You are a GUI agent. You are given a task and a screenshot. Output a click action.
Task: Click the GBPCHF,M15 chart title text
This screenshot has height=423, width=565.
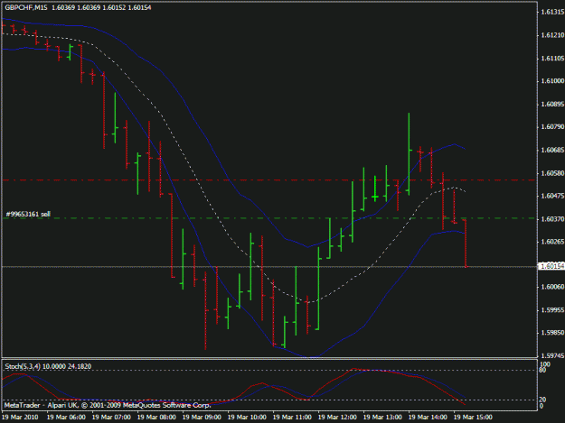26,7
